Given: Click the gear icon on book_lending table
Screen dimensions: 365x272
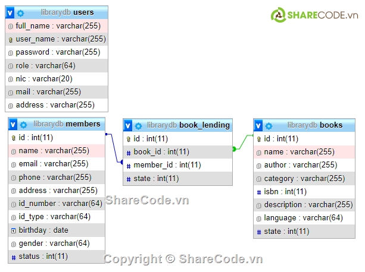Looking at the screenshot, I should pos(138,125).
